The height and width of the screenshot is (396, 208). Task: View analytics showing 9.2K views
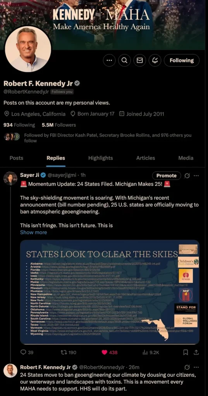point(151,352)
